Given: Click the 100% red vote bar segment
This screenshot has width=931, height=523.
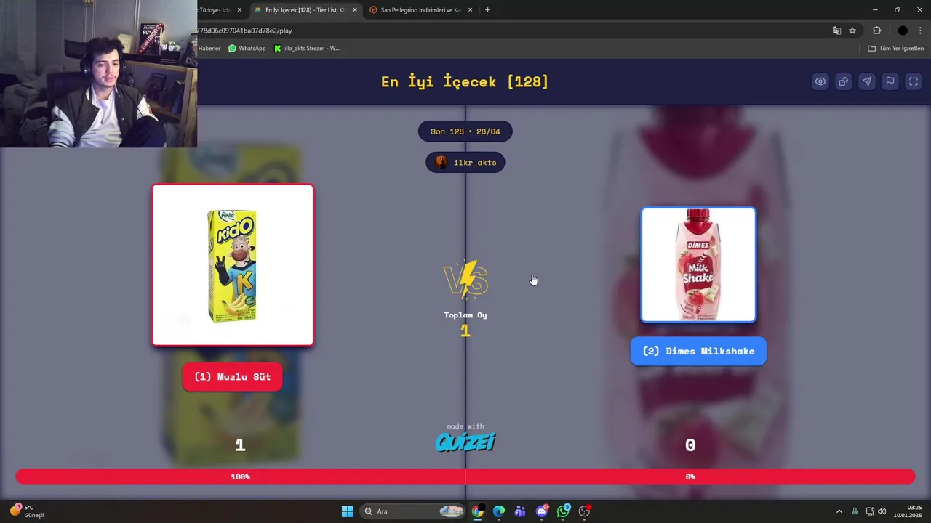Looking at the screenshot, I should [x=241, y=477].
